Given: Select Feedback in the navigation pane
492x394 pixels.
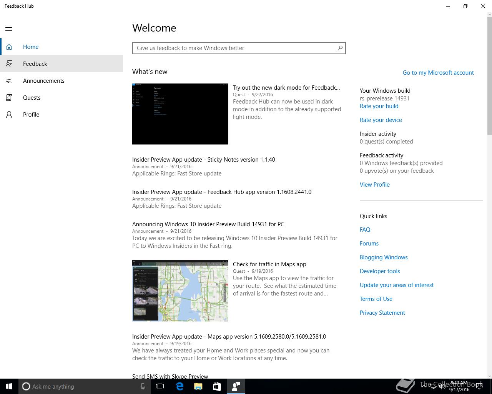Looking at the screenshot, I should click(61, 63).
